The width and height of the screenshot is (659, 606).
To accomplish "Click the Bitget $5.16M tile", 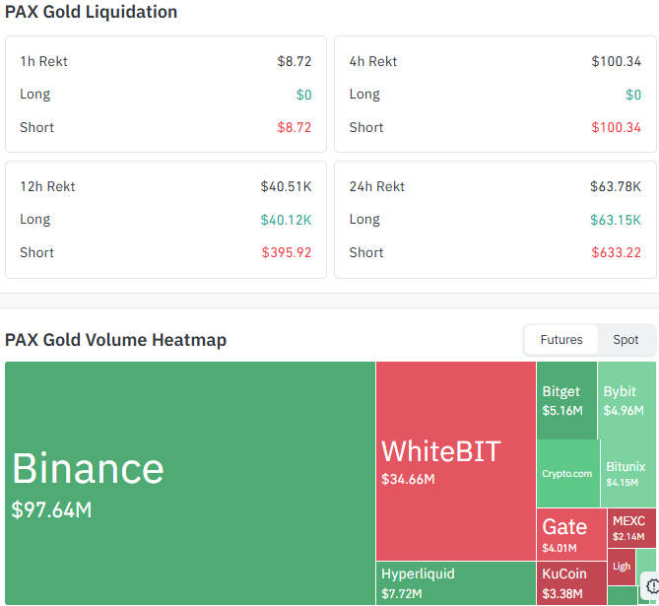I will [566, 400].
